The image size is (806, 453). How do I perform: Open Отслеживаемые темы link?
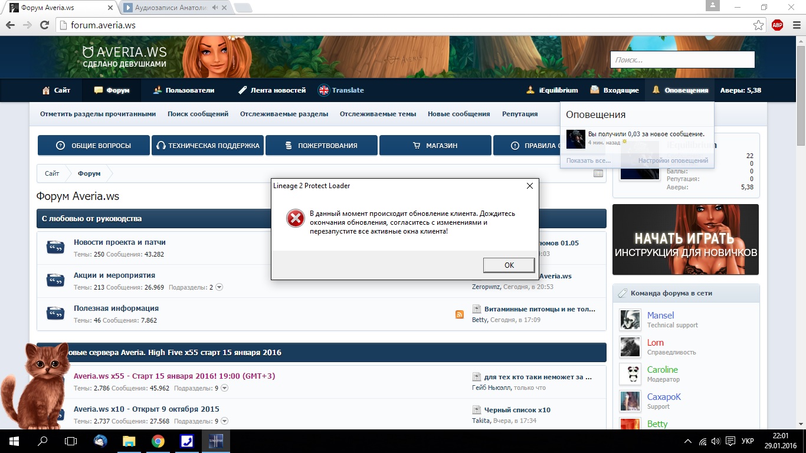click(378, 114)
